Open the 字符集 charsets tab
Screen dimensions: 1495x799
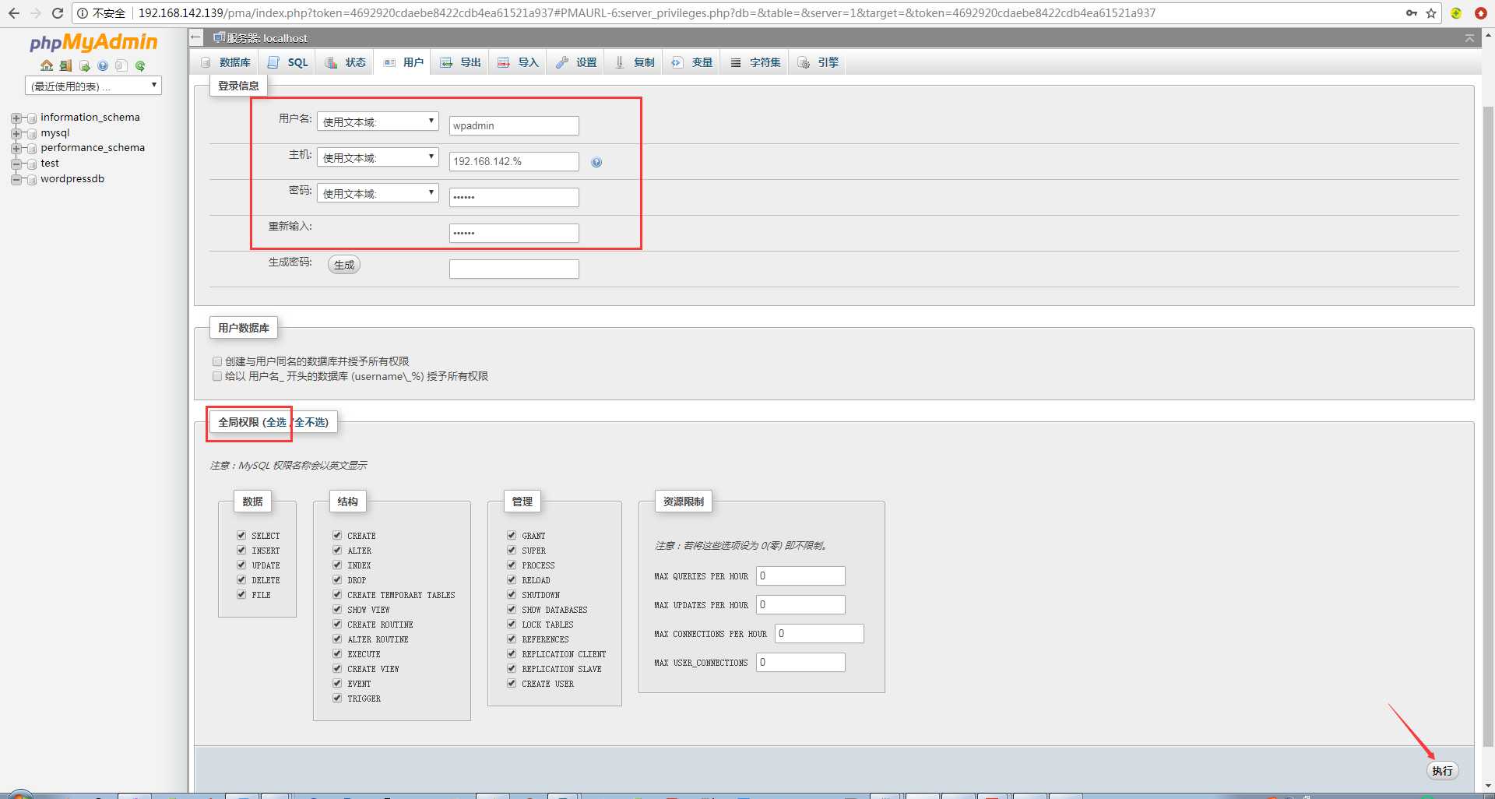[755, 62]
